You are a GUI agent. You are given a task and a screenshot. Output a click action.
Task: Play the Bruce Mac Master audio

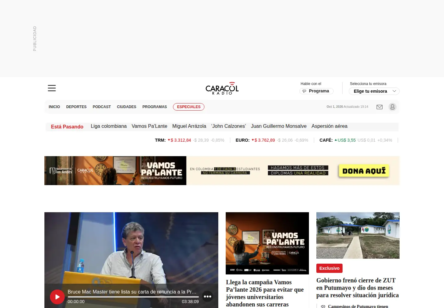pos(57,297)
